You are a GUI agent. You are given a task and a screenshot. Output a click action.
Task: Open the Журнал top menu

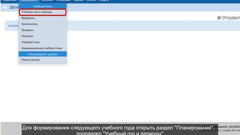tap(79, 1)
